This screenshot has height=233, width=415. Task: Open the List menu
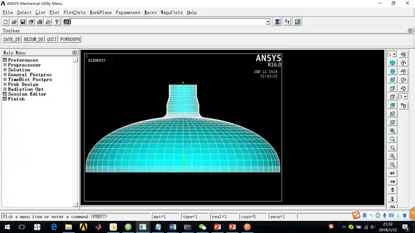tap(40, 13)
